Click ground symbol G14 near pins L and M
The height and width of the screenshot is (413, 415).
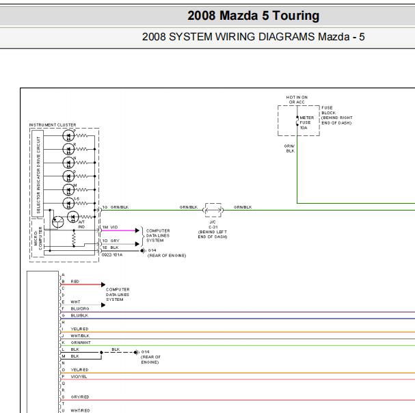point(136,352)
